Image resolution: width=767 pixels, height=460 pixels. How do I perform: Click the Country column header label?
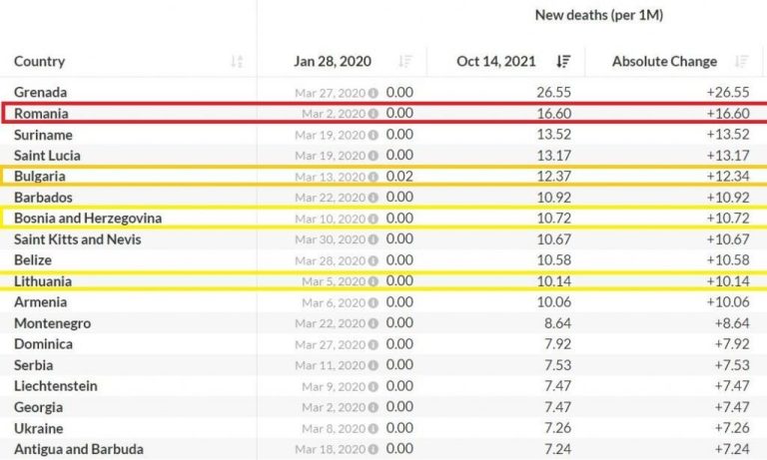coord(40,62)
